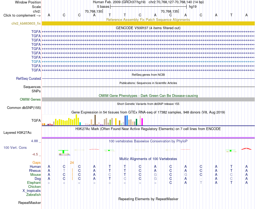Click the Dog species label
This screenshot has width=255, height=209.
(38, 179)
